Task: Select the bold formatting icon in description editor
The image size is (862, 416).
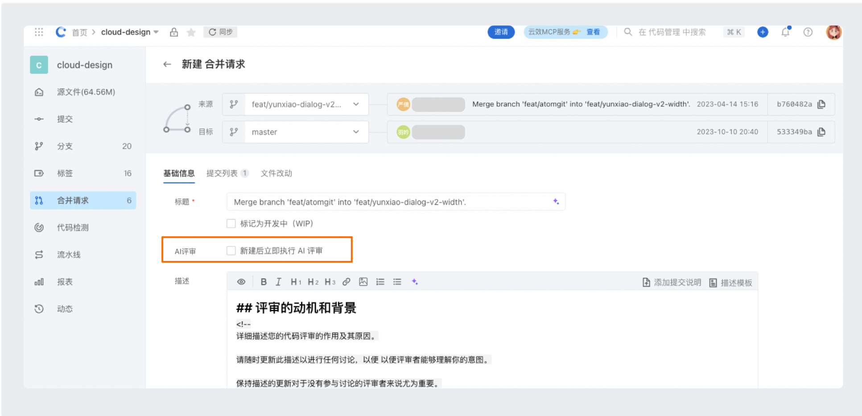Action: click(x=264, y=281)
